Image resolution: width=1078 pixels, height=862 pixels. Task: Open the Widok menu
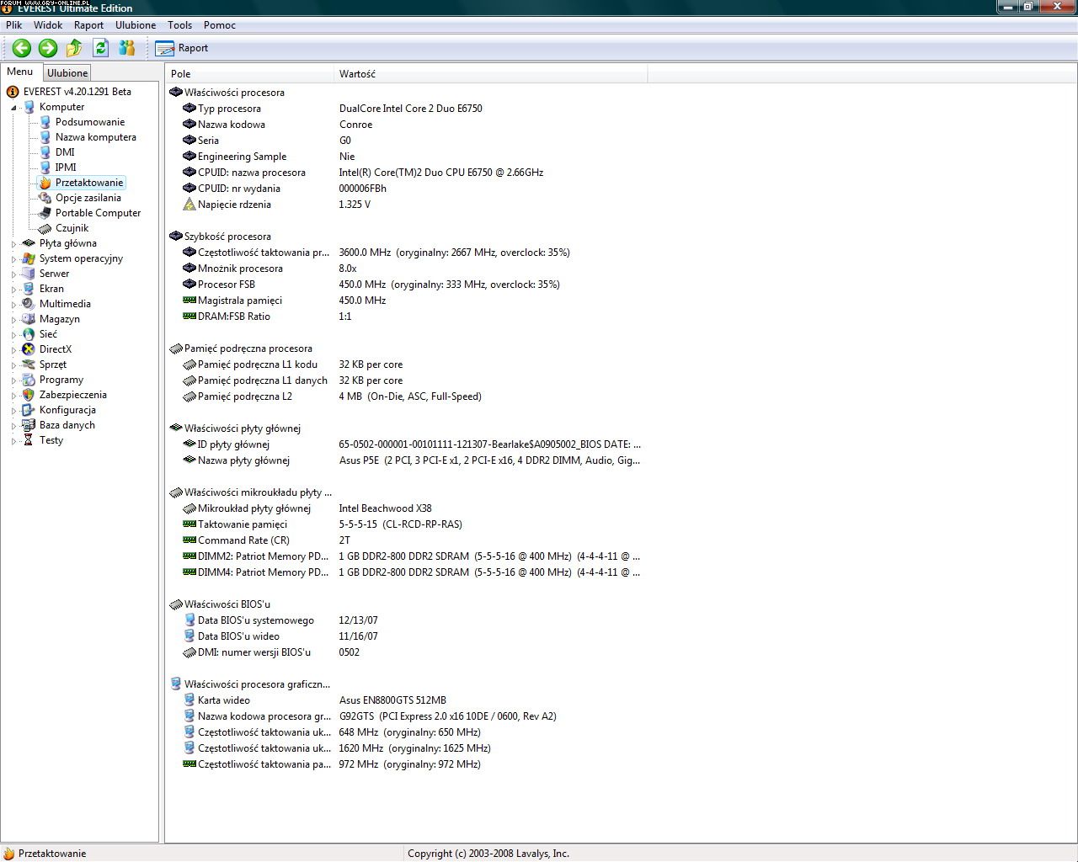[48, 25]
